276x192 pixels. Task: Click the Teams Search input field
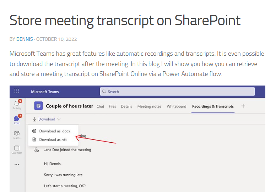(177, 92)
